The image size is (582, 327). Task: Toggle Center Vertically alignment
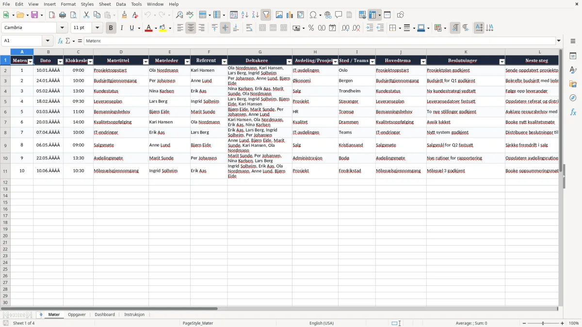point(225,28)
